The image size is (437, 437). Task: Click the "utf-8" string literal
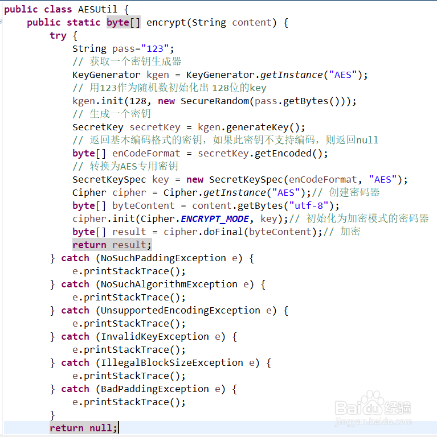coord(309,205)
